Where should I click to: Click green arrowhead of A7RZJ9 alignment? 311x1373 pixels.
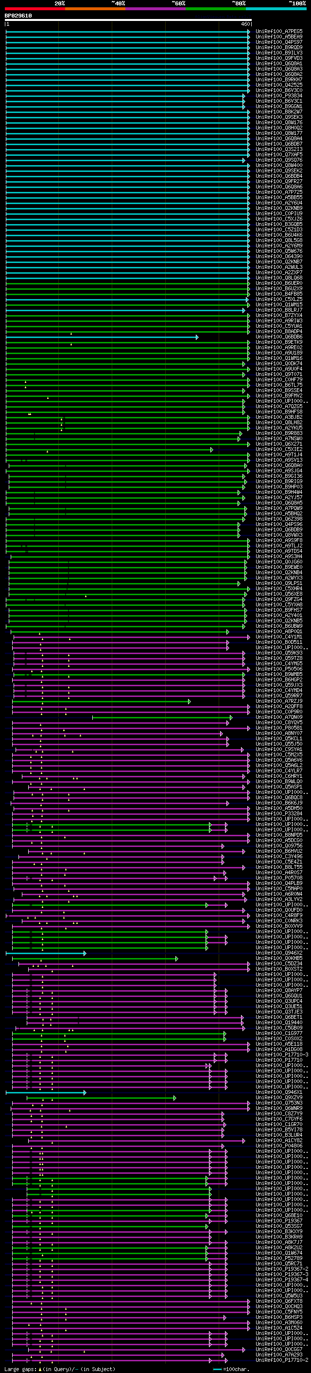[189, 701]
